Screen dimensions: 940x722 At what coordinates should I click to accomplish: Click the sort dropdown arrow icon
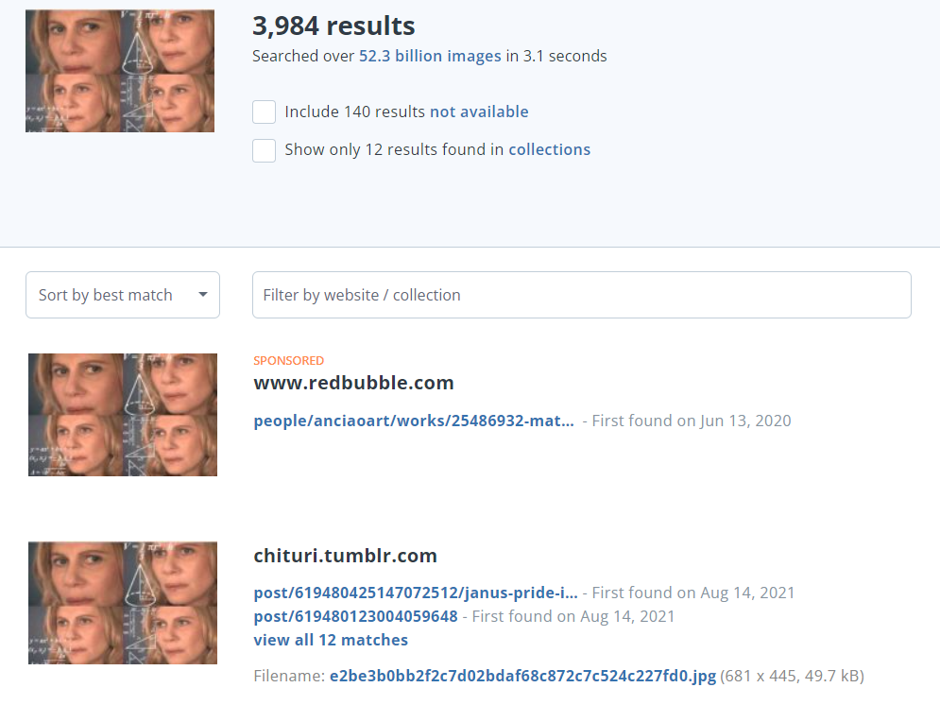[x=202, y=295]
